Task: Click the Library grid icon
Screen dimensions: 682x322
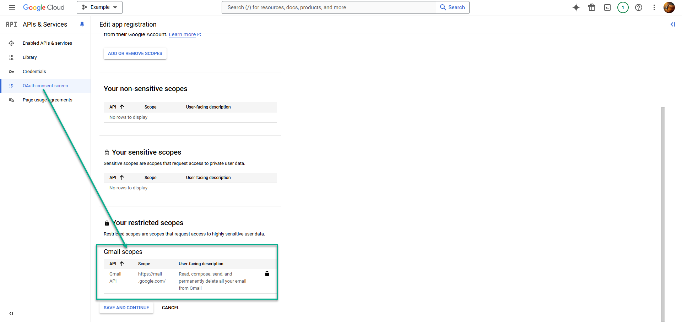Action: click(12, 57)
